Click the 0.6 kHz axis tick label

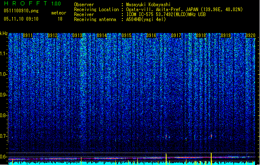tap(3, 157)
